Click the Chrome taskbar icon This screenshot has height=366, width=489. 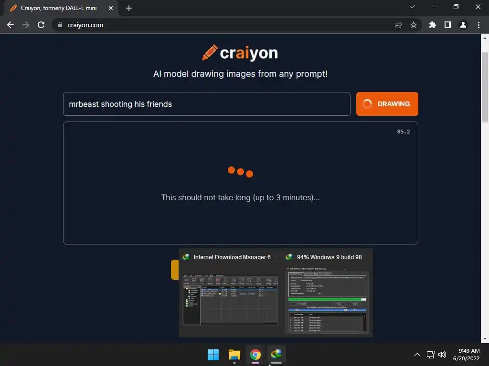click(255, 355)
